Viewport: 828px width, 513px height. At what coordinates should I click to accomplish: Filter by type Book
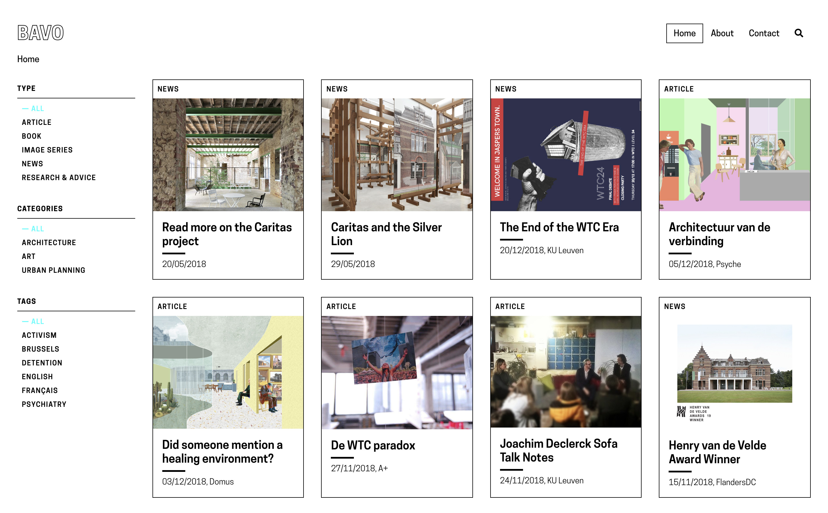coord(32,136)
